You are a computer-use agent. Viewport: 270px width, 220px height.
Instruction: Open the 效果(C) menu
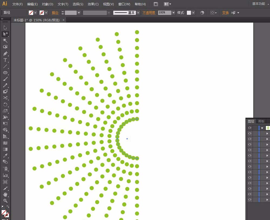click(x=93, y=4)
